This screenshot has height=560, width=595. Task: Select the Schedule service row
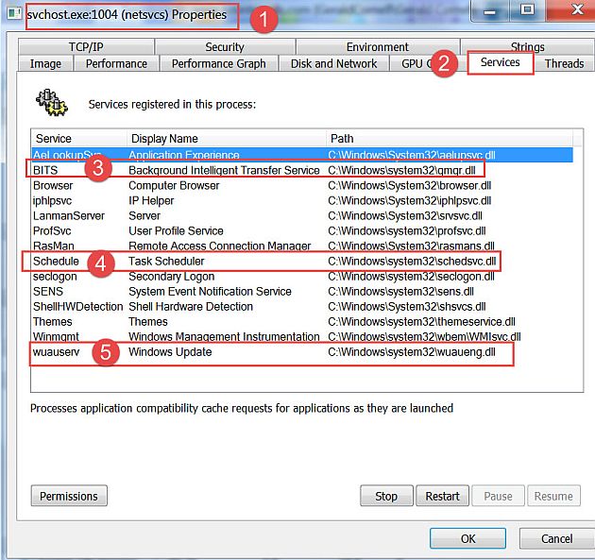(302, 261)
